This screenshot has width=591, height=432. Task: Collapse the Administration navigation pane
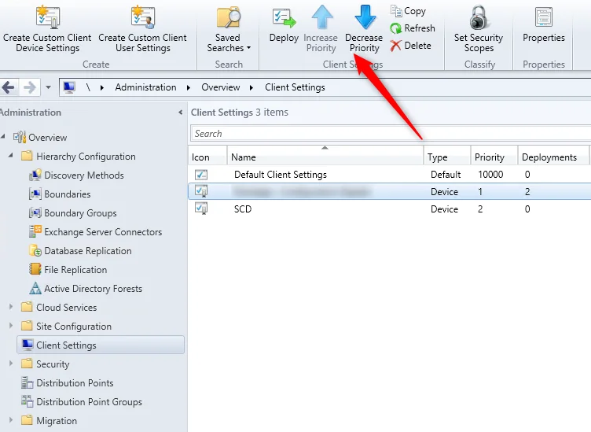[181, 113]
